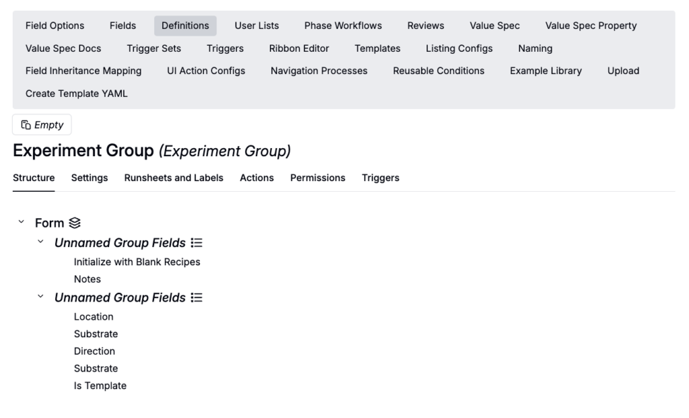Open Field Options in the navigation bar
The image size is (689, 418).
pos(55,26)
